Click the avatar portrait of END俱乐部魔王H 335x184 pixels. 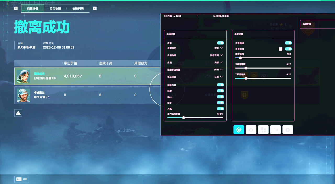23,76
